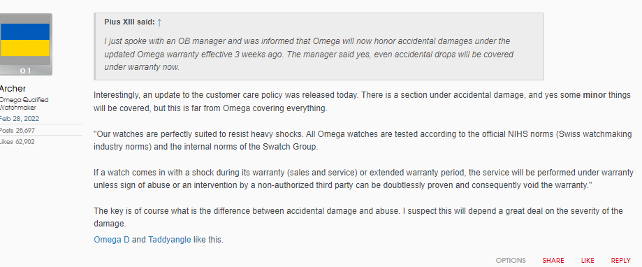This screenshot has height=267, width=642.
Task: Like Archer's post
Action: 588,261
